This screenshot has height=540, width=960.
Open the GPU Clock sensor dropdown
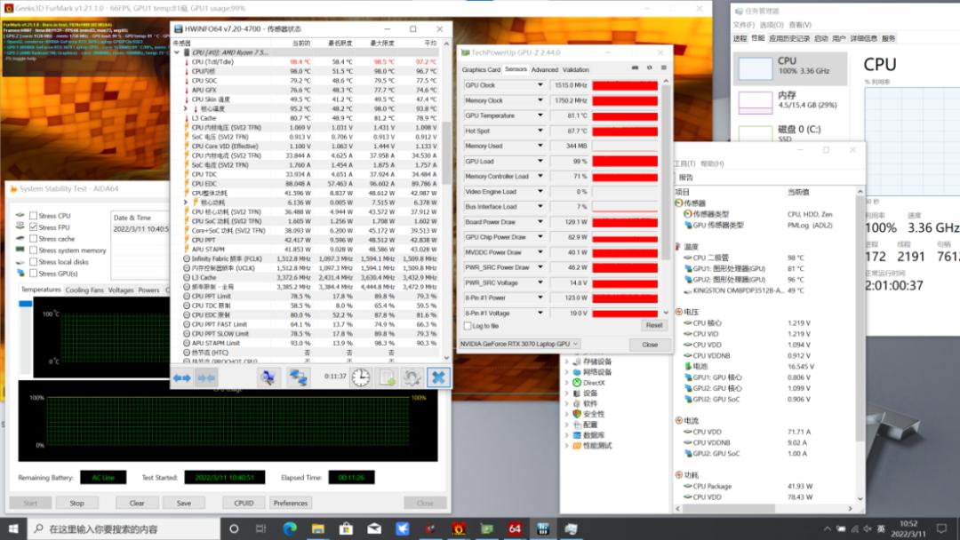pos(540,85)
